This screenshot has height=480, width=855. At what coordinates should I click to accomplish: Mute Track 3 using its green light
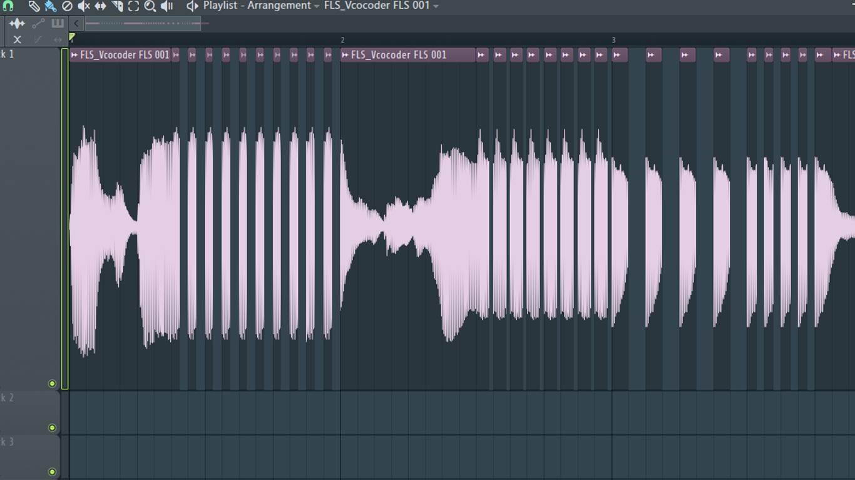click(52, 472)
